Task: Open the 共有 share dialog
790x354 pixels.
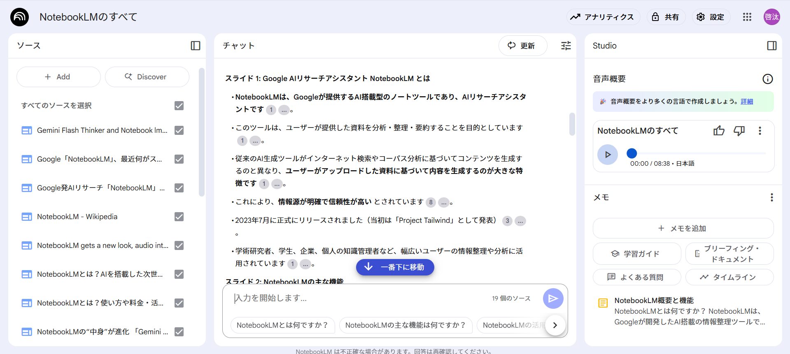Action: pos(666,17)
